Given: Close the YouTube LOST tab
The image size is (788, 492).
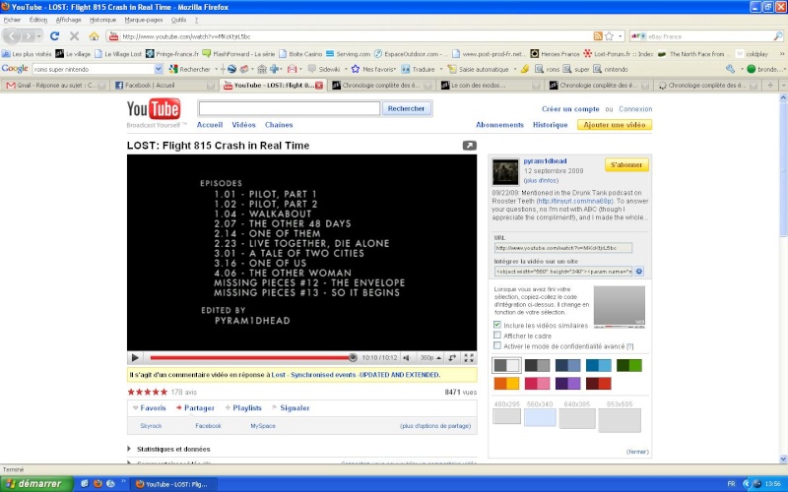Looking at the screenshot, I should (x=318, y=86).
